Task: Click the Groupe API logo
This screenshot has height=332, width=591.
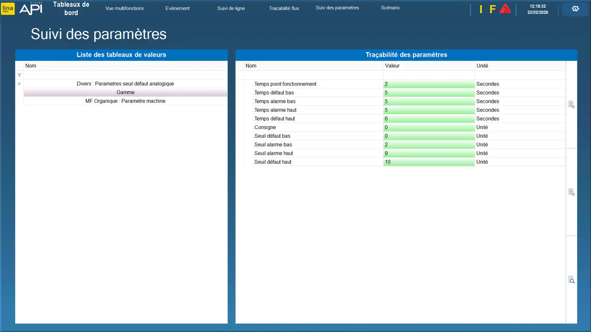Action: (31, 9)
